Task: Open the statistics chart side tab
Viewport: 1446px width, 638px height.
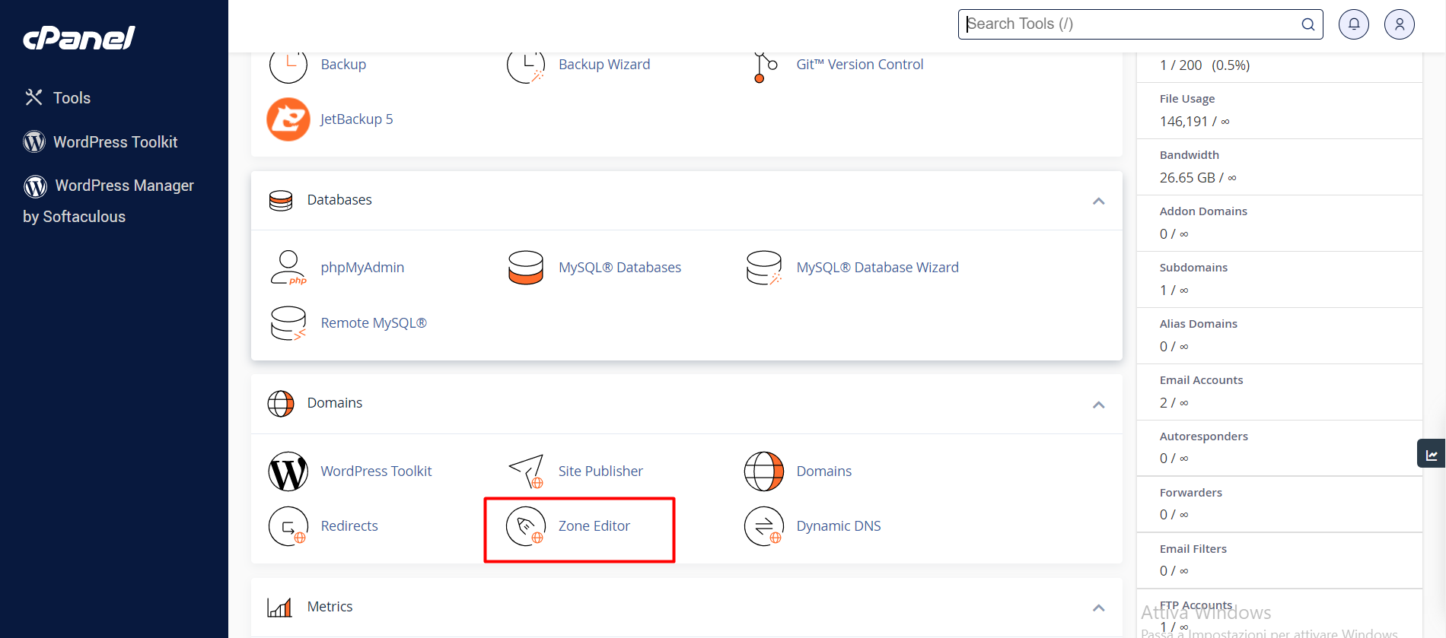Action: (x=1431, y=454)
